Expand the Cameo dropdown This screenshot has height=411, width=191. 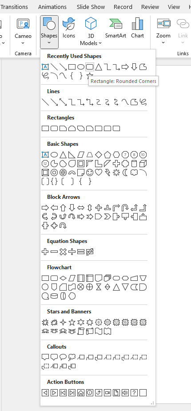(x=23, y=43)
